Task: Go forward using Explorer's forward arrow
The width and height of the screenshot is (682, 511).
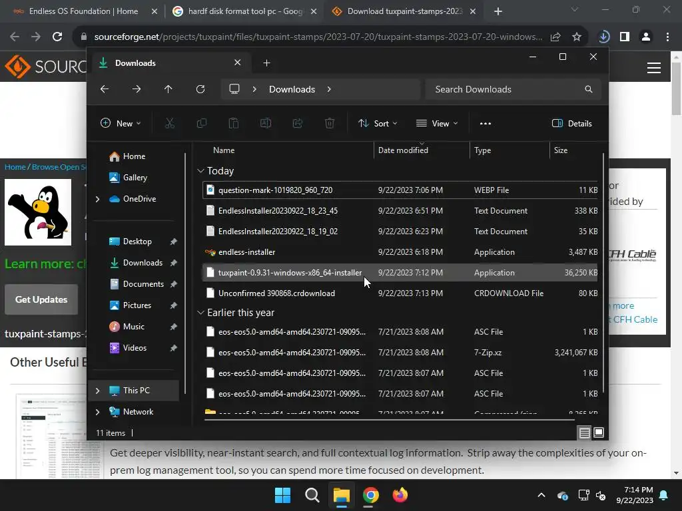Action: coord(136,89)
